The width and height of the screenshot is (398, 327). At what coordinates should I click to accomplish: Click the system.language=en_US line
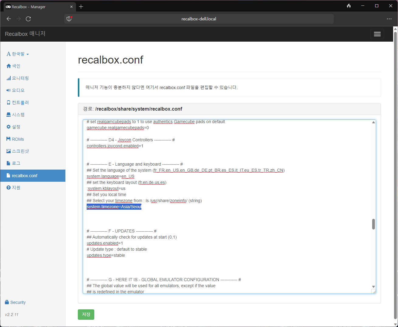coord(110,176)
